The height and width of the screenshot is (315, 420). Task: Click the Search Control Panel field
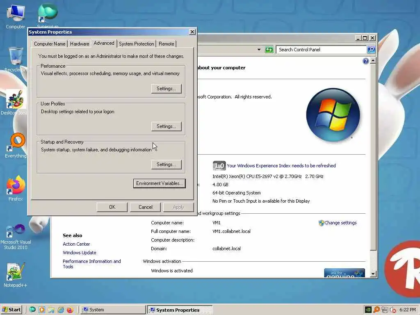tap(321, 50)
